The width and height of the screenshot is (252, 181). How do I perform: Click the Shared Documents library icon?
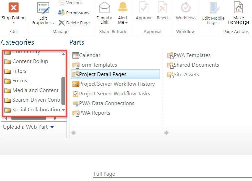(170, 65)
